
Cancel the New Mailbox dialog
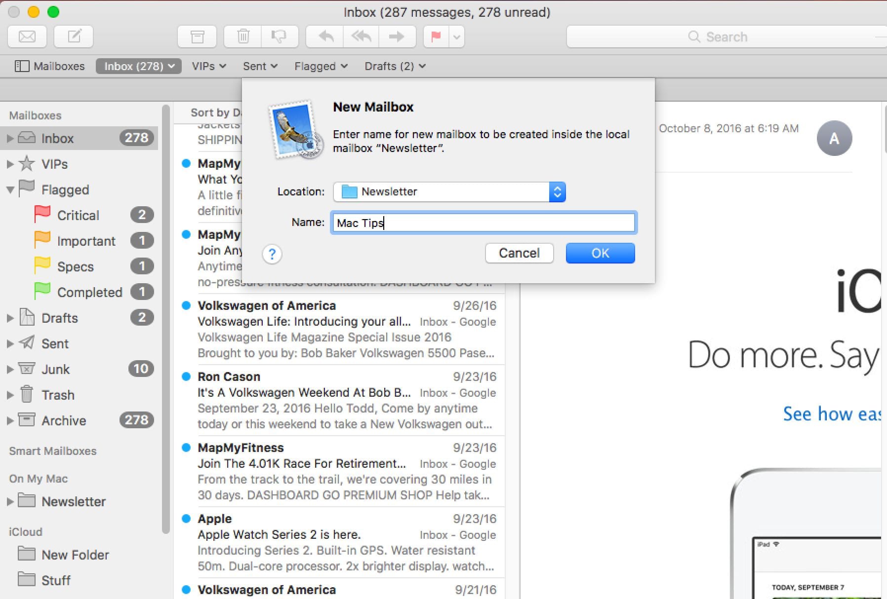(x=519, y=253)
